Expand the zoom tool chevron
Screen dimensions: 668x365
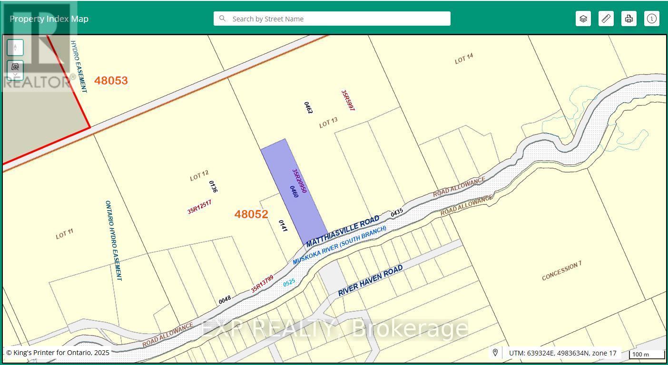[x=15, y=75]
